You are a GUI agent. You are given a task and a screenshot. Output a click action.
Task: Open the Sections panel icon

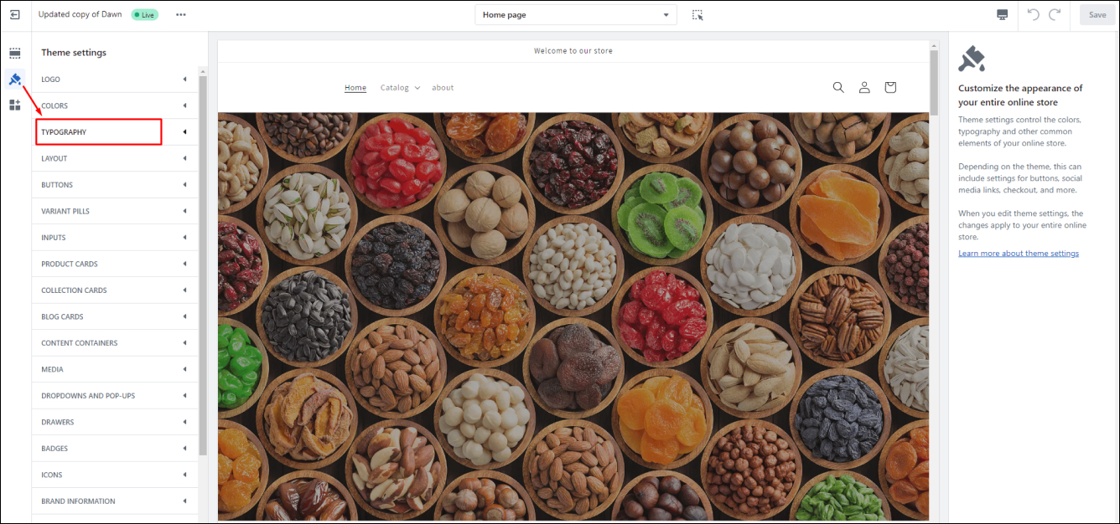tap(15, 53)
